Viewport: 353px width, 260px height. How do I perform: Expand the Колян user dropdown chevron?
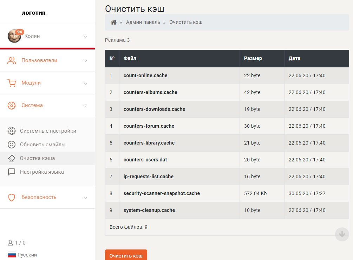[x=85, y=36]
